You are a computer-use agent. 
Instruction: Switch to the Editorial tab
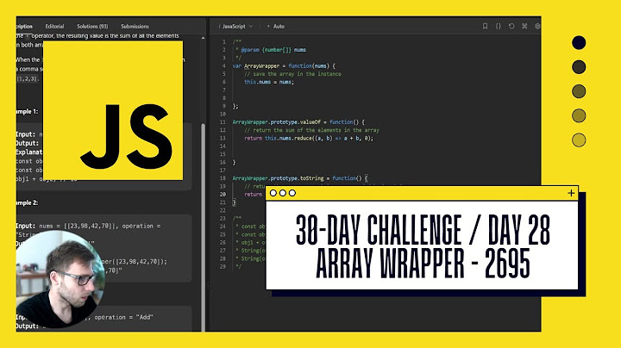[54, 26]
